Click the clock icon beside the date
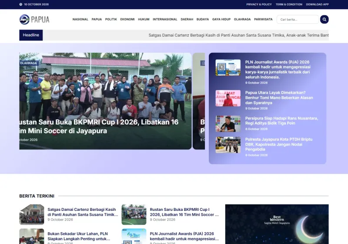The width and height of the screenshot is (348, 244). pos(20,4)
